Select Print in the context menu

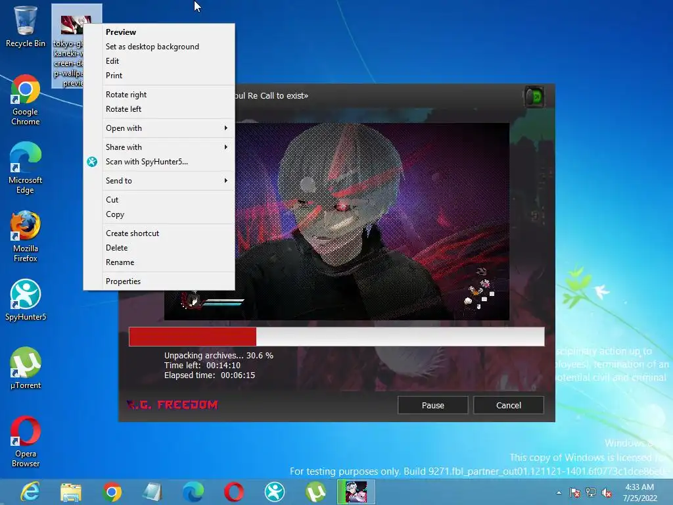[x=159, y=76]
